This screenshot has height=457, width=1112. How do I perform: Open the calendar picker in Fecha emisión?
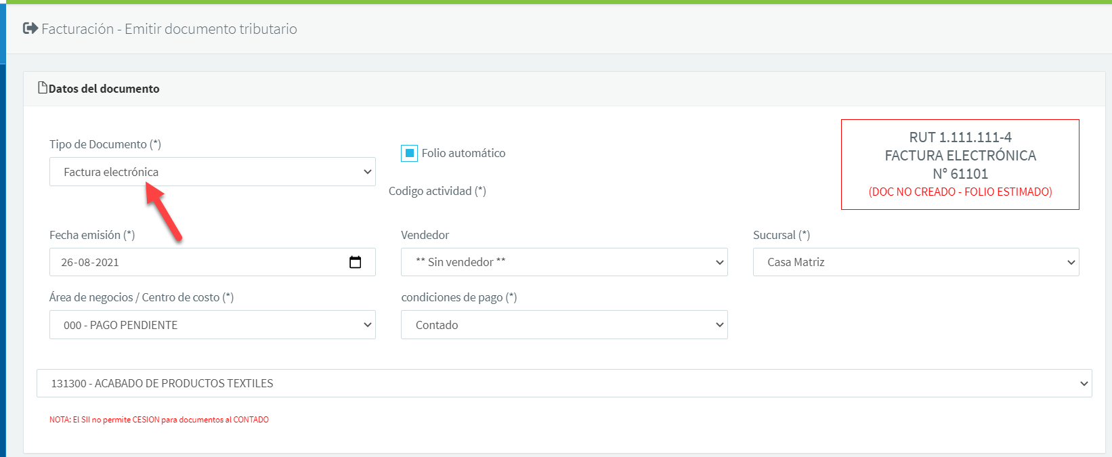(x=355, y=262)
